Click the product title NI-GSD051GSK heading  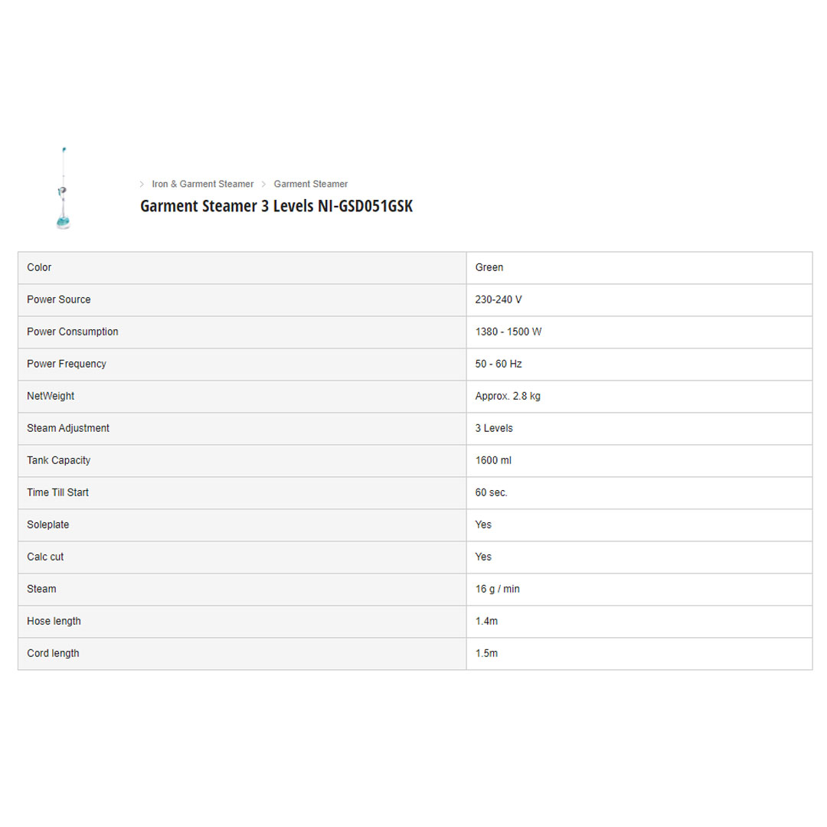click(x=276, y=206)
